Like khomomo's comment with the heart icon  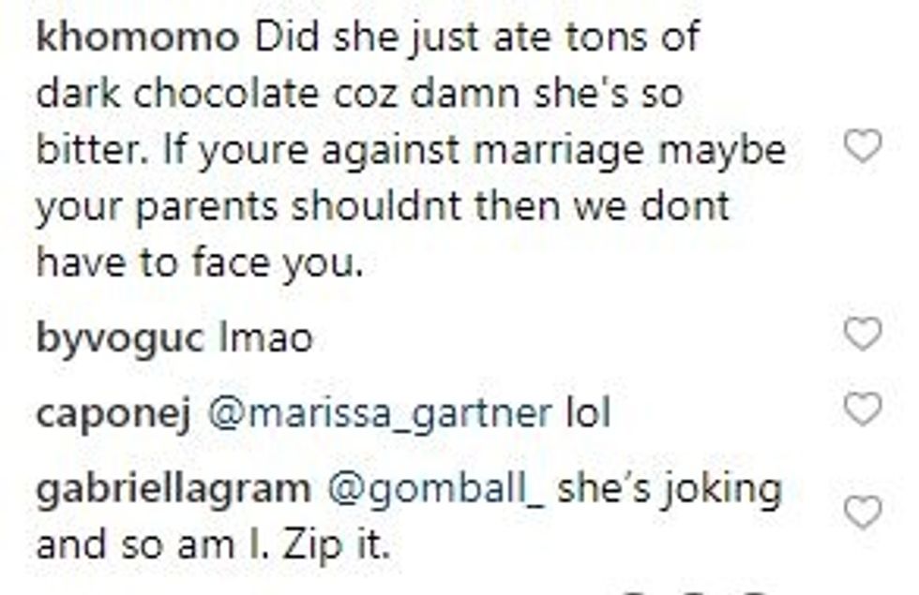862,148
